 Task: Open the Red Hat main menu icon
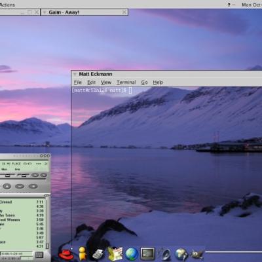click(x=65, y=254)
